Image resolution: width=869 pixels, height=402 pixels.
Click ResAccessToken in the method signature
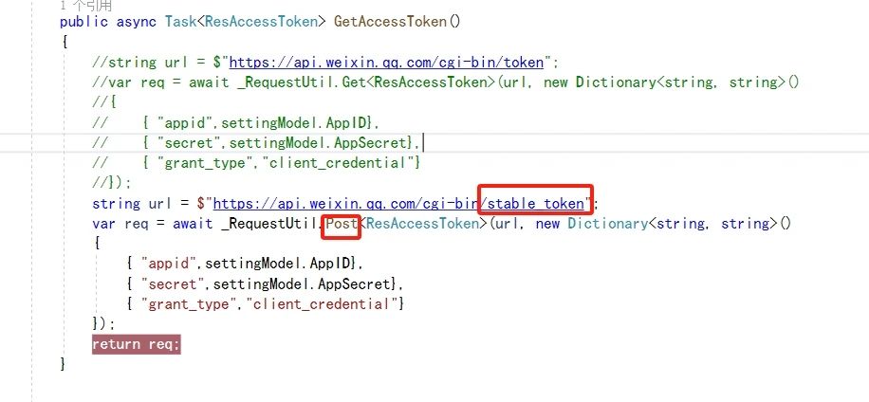(261, 22)
